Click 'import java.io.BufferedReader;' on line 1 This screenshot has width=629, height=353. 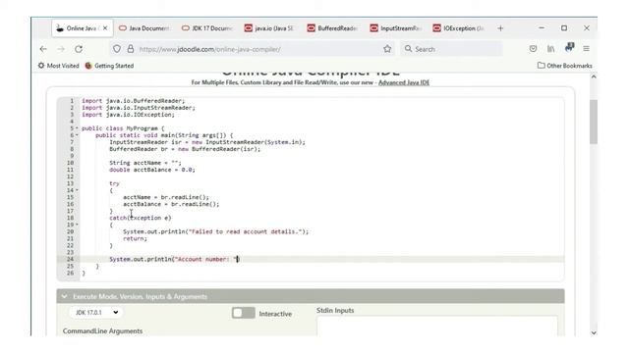click(x=134, y=101)
